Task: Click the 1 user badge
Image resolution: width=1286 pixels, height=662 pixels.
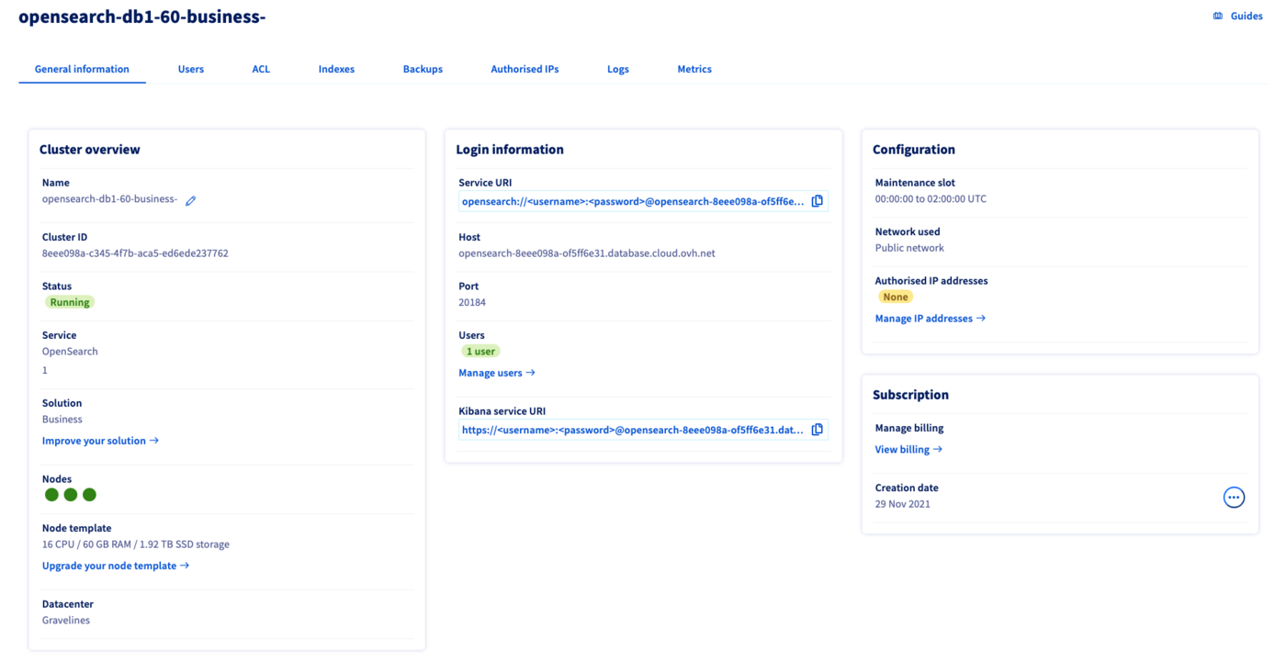Action: (x=480, y=351)
